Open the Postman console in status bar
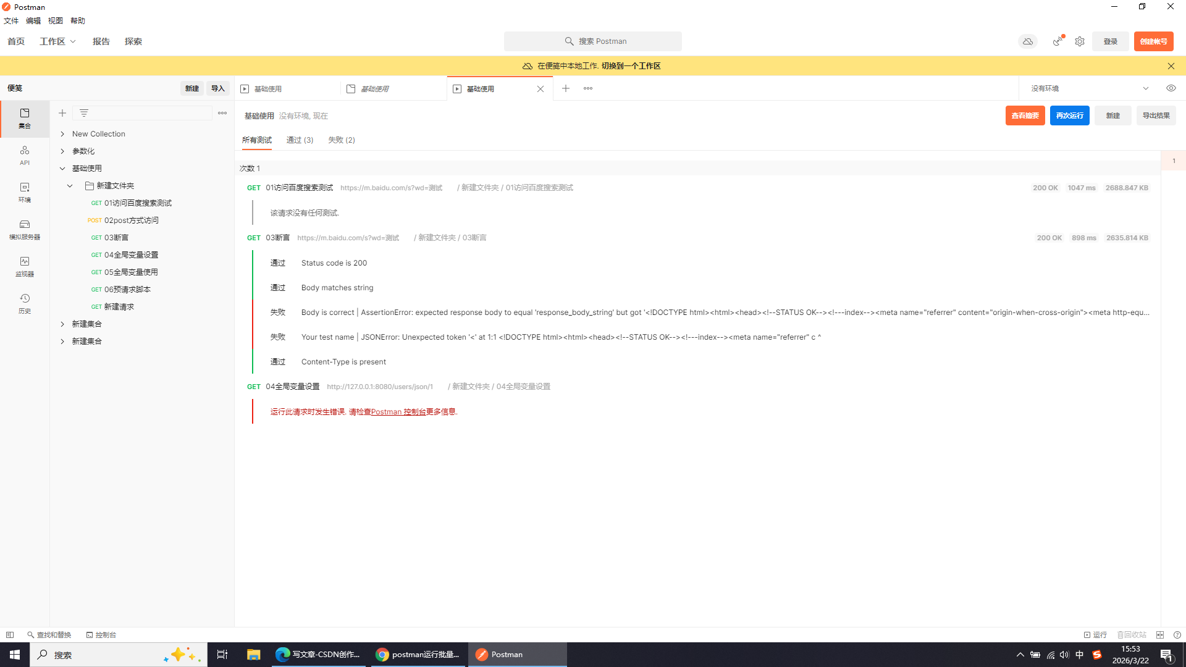The height and width of the screenshot is (667, 1186). 101,635
